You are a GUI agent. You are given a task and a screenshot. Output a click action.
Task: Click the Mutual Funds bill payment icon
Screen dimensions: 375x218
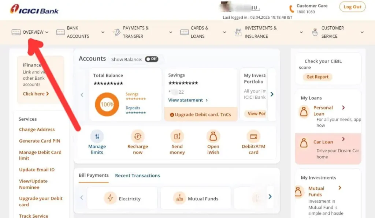pos(179,198)
